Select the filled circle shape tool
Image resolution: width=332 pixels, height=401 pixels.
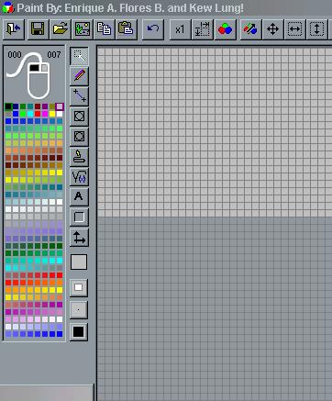79,136
